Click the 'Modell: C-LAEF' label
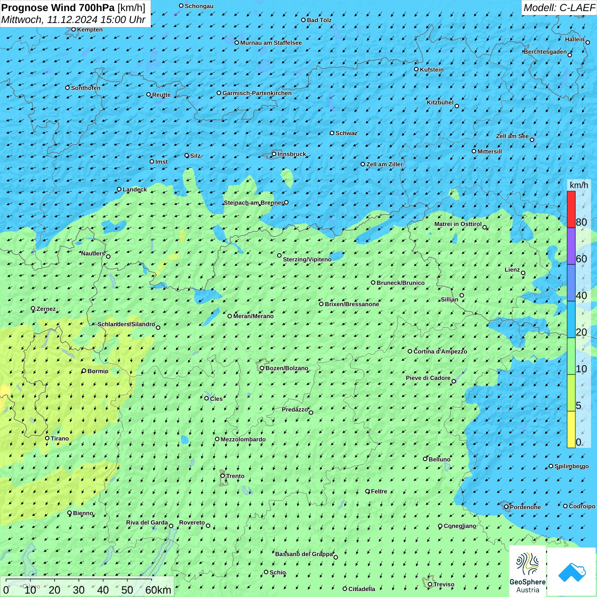Image resolution: width=597 pixels, height=597 pixels. tap(559, 8)
